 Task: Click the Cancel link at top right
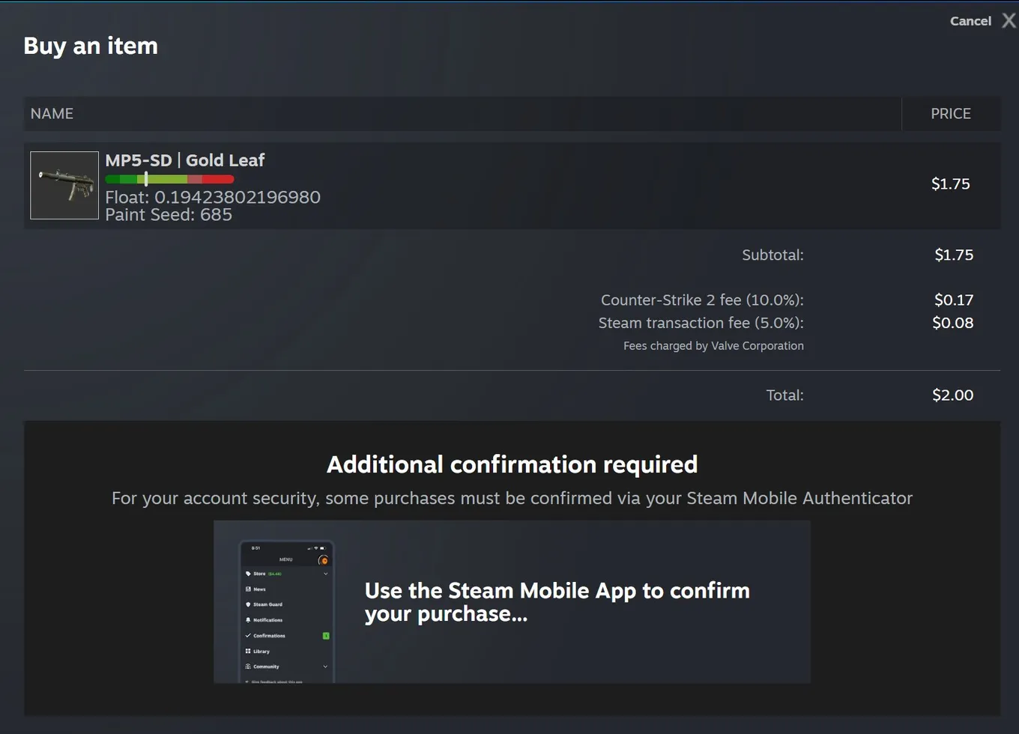[970, 21]
